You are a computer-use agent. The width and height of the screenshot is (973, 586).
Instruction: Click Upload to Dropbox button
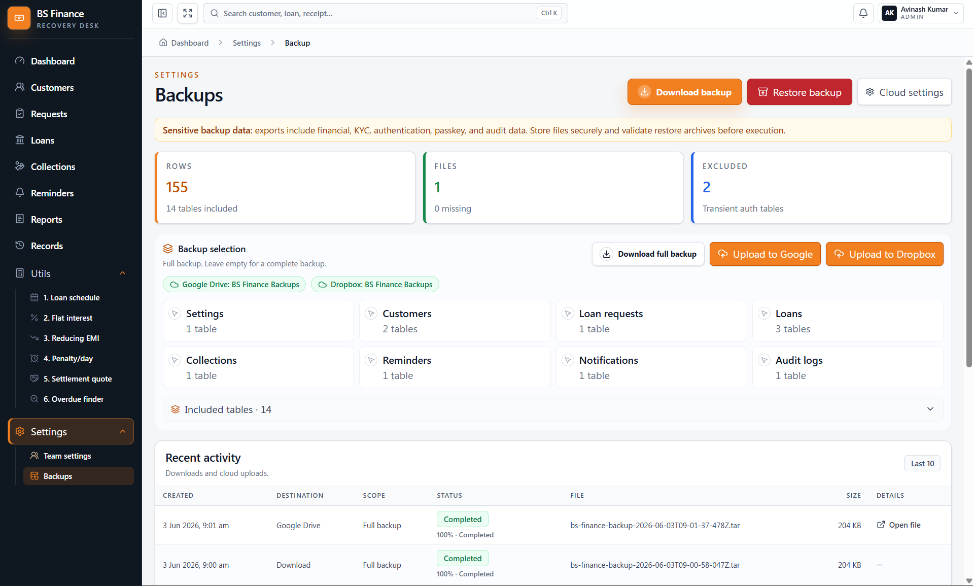[x=884, y=254]
